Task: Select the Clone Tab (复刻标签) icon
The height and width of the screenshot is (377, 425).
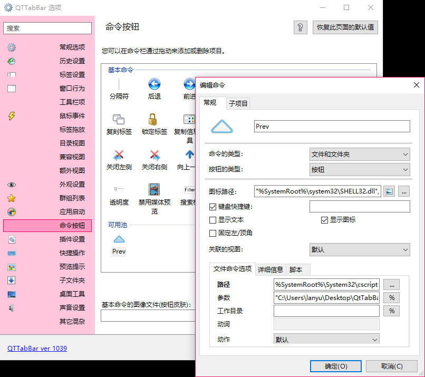Action: [119, 119]
